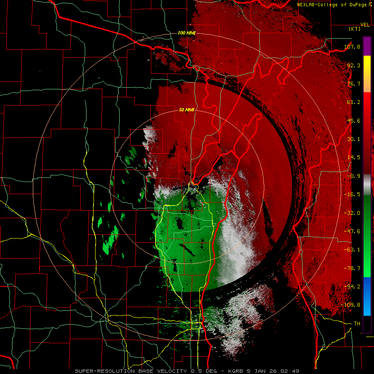Click the 107.8 value on velocity scale
This screenshot has height=374, width=374.
point(352,47)
